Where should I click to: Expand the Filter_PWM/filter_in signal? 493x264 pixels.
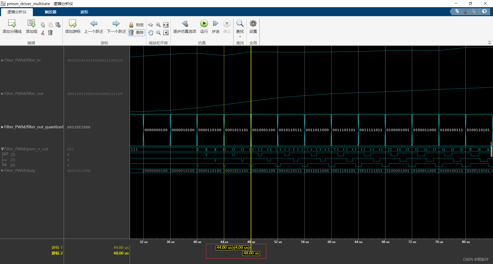(2, 60)
